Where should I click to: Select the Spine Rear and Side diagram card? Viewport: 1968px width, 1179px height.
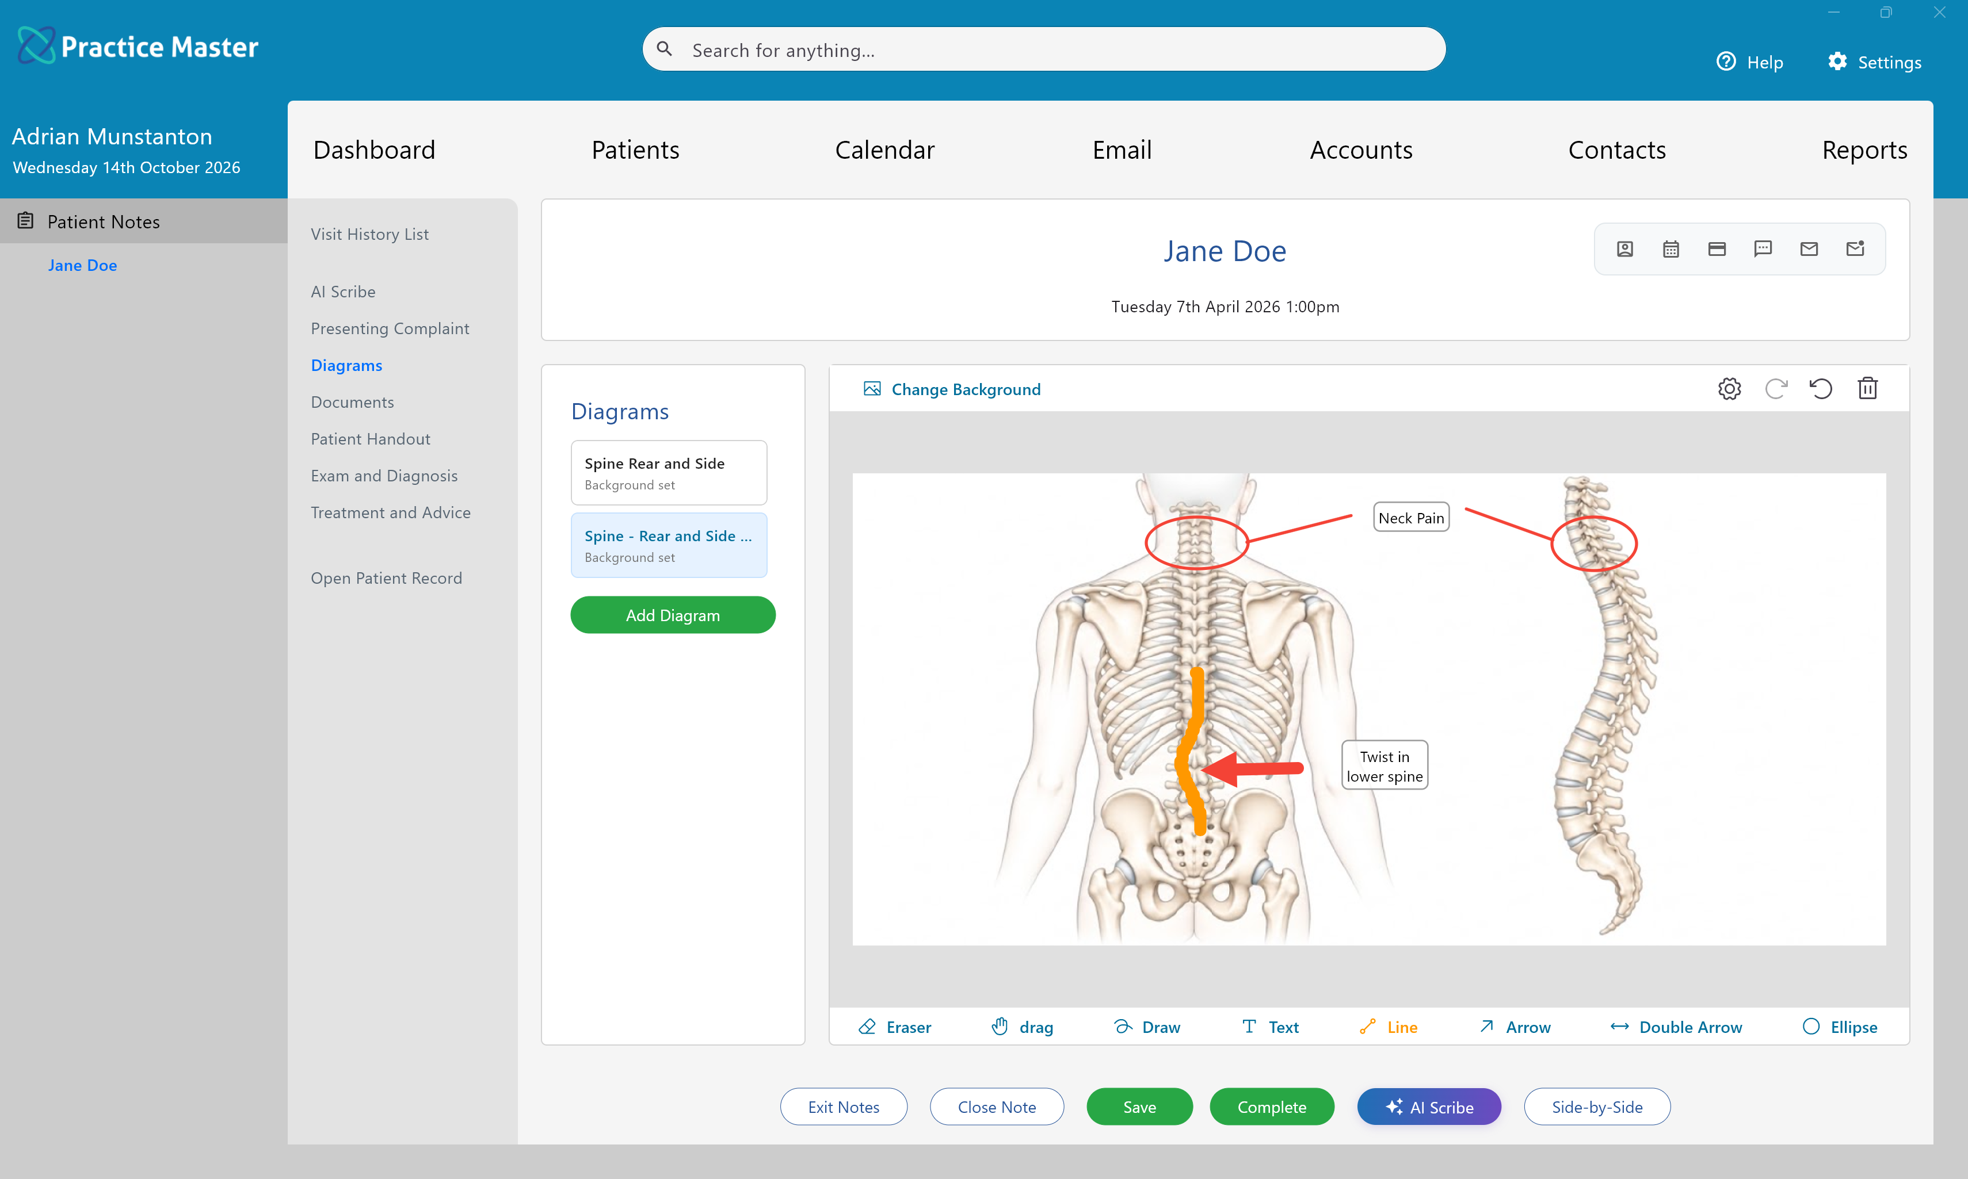(x=669, y=472)
